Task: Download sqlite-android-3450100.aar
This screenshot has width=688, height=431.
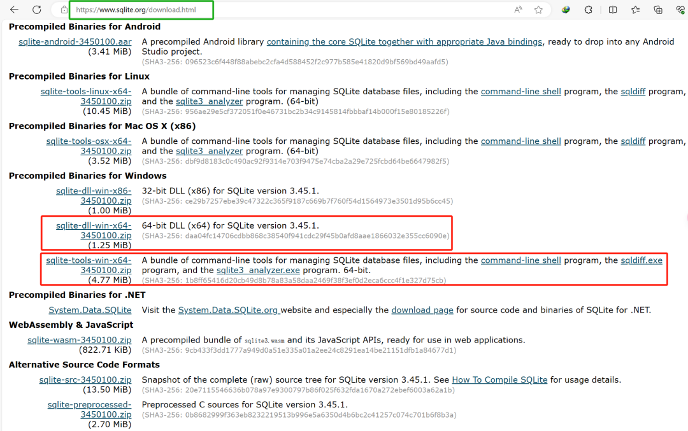Action: 75,41
